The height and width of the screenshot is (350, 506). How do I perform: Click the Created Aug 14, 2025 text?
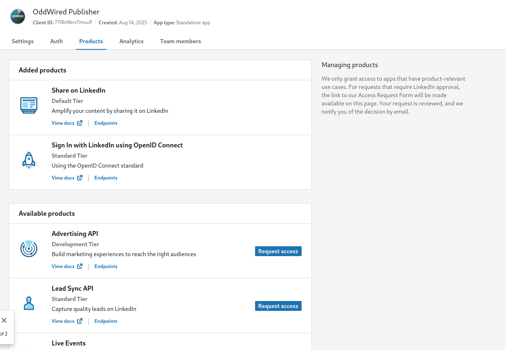123,23
